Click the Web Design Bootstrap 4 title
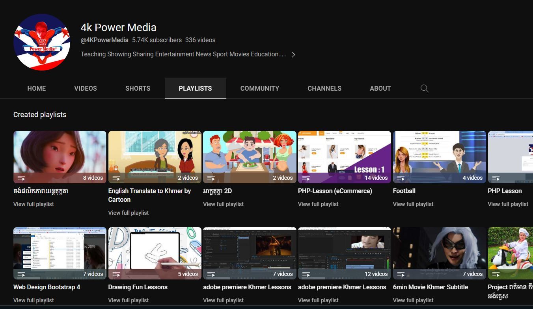The height and width of the screenshot is (309, 533). click(x=47, y=287)
